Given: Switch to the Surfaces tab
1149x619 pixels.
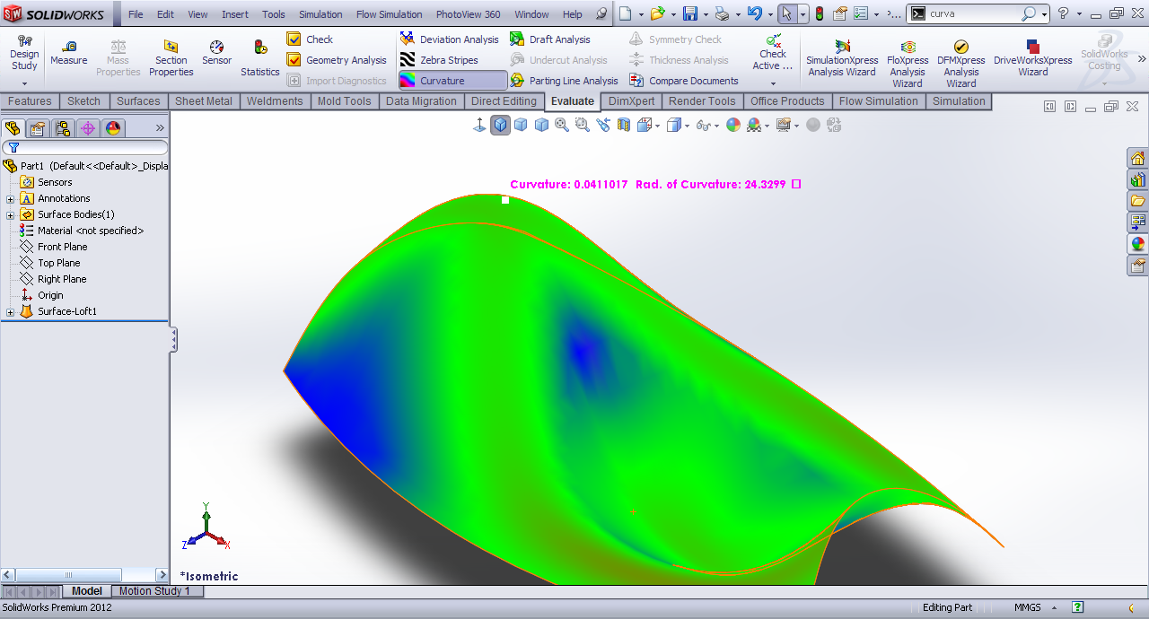Looking at the screenshot, I should [138, 101].
